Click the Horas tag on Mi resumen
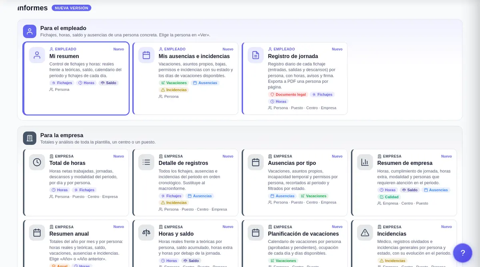Viewport: 480px width, 267px height. click(x=86, y=83)
